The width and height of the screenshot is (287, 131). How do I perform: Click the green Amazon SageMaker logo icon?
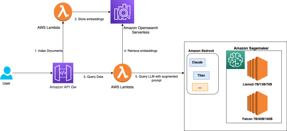[x=235, y=60]
